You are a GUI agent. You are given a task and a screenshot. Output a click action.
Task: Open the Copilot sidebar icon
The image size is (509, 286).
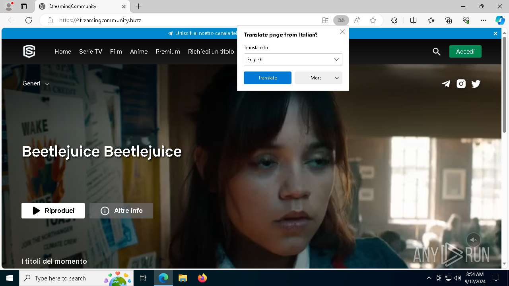tap(500, 20)
